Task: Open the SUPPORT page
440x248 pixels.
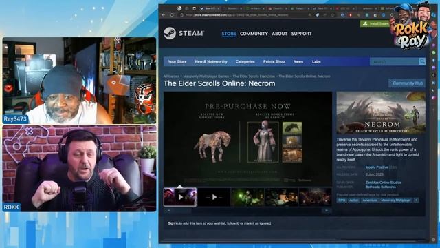Action: [301, 34]
